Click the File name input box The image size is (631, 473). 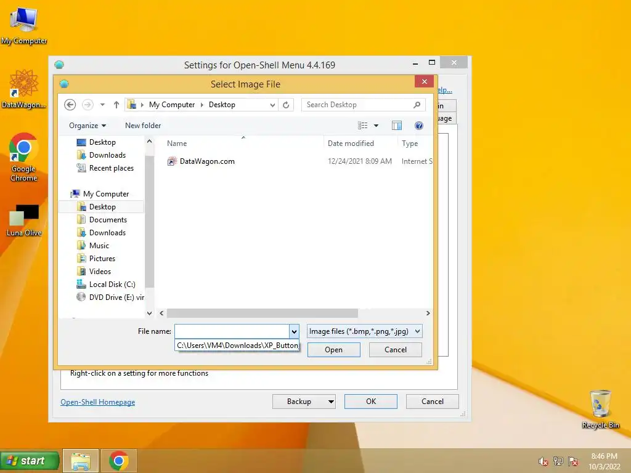point(232,331)
